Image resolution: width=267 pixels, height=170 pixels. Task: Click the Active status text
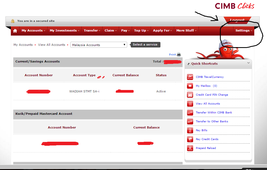(161, 91)
